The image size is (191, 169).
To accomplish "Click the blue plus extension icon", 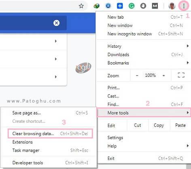I will pyautogui.click(x=120, y=6).
